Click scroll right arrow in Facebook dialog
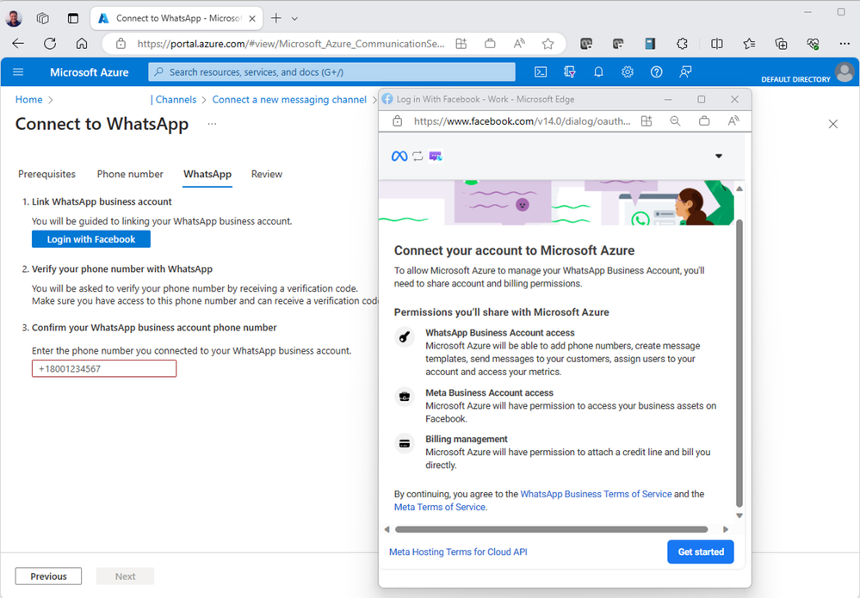 pos(726,529)
